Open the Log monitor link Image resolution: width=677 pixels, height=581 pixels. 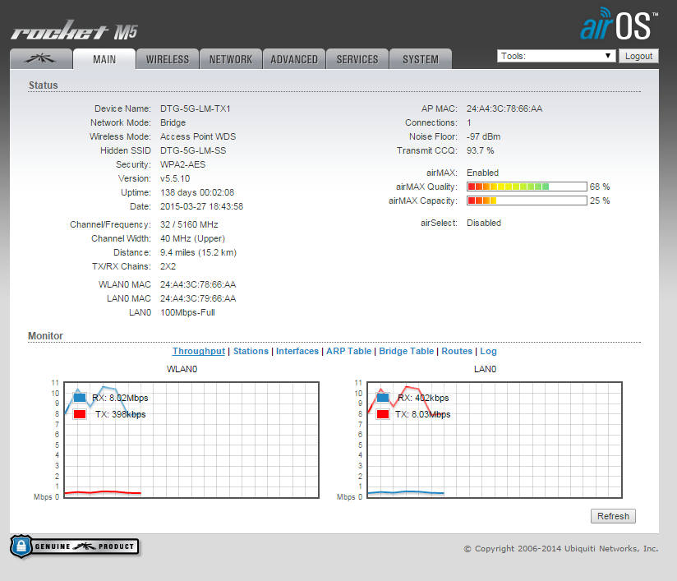pyautogui.click(x=488, y=351)
